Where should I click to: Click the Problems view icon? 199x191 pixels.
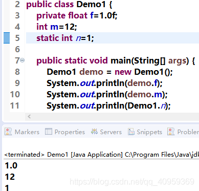(x=171, y=132)
